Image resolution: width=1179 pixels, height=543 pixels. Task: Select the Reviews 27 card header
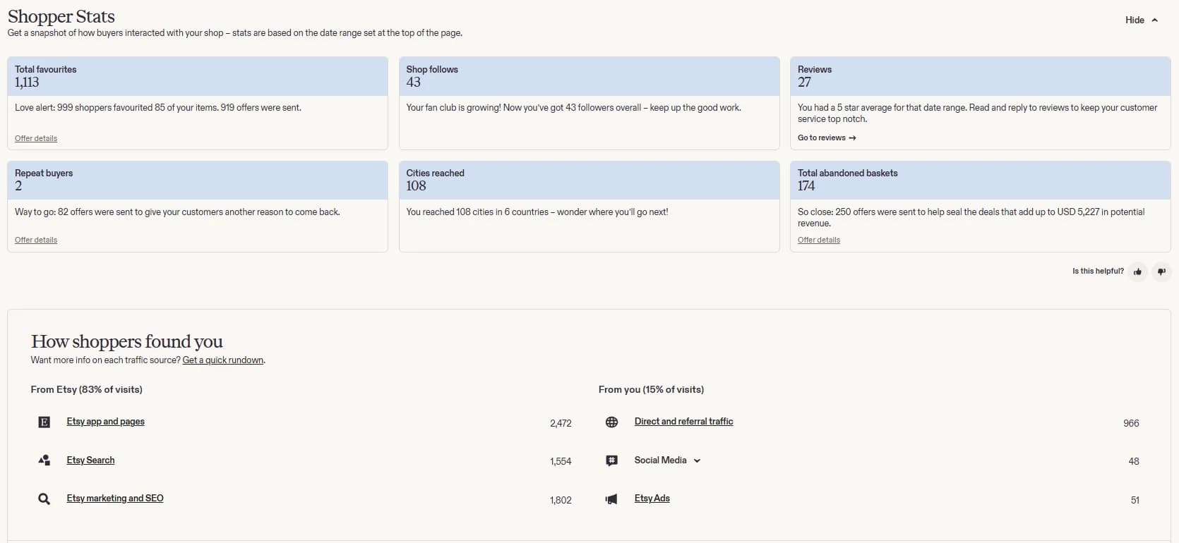(980, 76)
